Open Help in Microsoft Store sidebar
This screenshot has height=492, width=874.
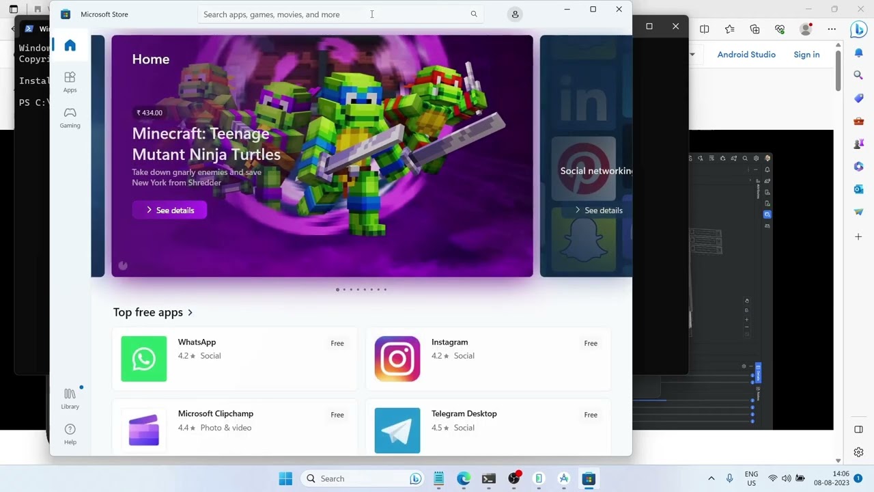[x=70, y=434]
